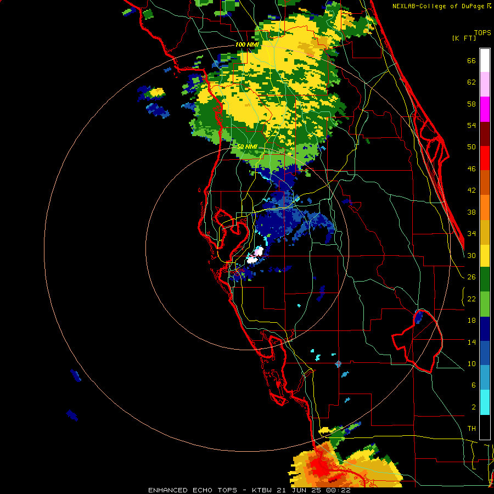Click the NEXLAB-College of DuPage watermark text
This screenshot has height=494, width=494.
pos(441,6)
